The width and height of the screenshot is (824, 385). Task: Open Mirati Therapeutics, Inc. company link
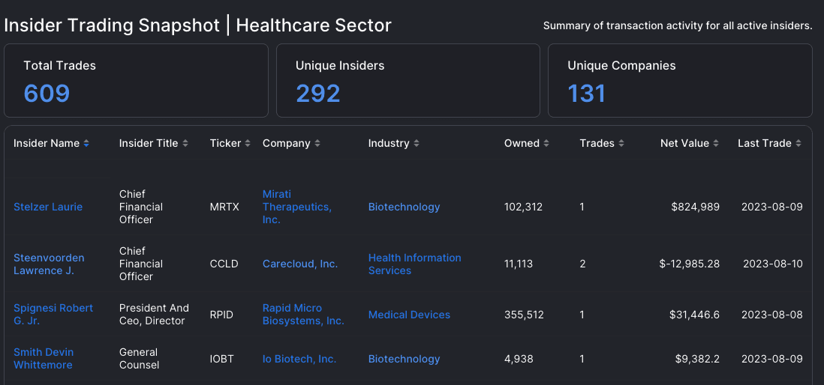tap(297, 207)
